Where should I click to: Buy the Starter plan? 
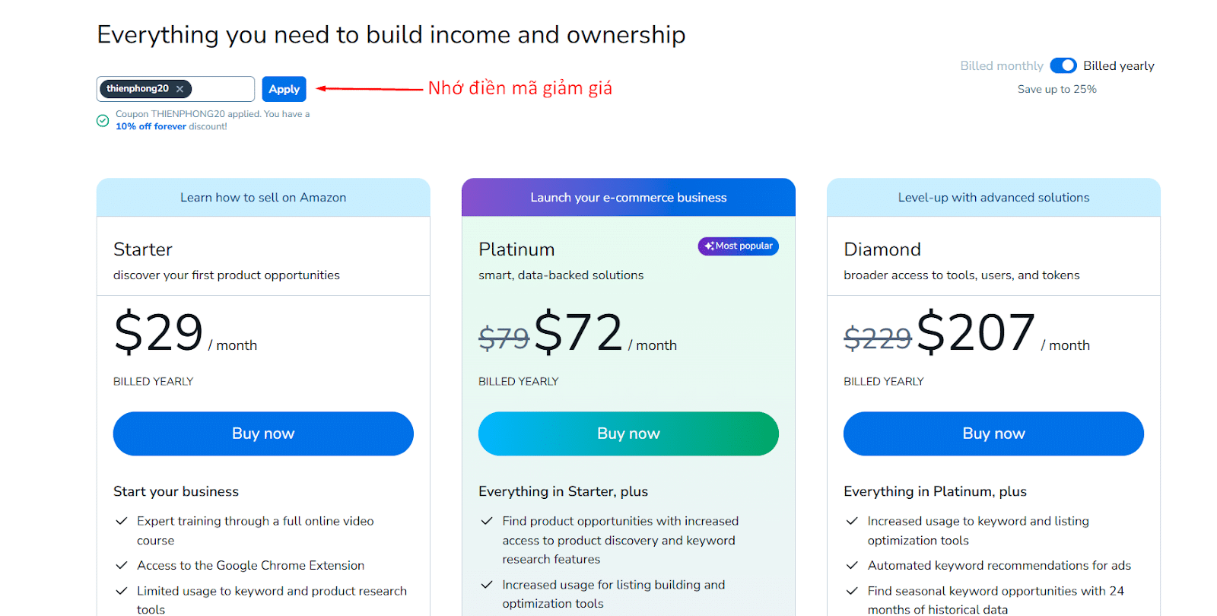coord(263,433)
